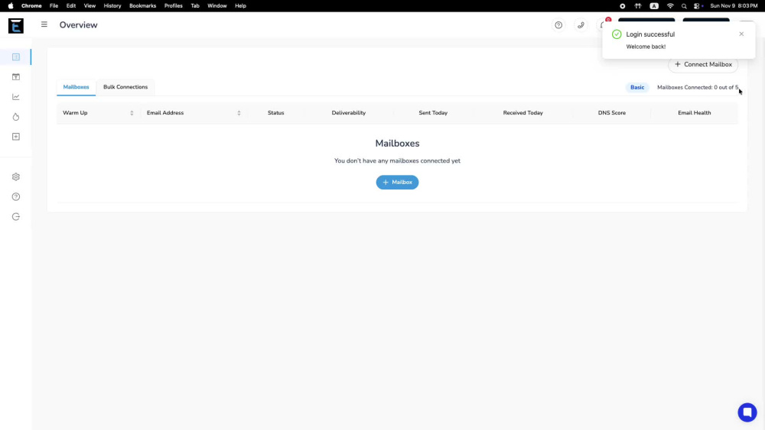
Task: Open the Apple menu
Action: pyautogui.click(x=11, y=6)
